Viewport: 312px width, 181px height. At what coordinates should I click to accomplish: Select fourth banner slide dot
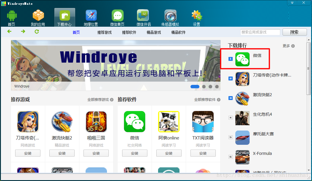point(217,86)
